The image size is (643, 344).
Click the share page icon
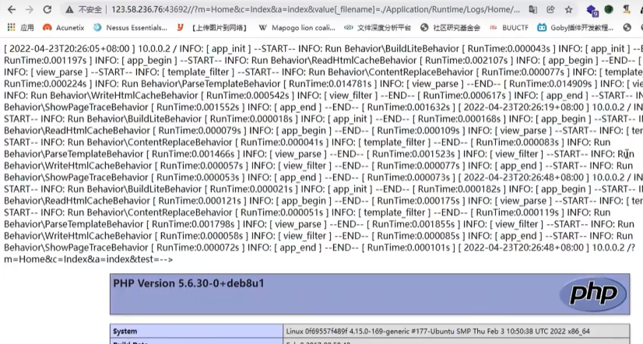(x=550, y=9)
